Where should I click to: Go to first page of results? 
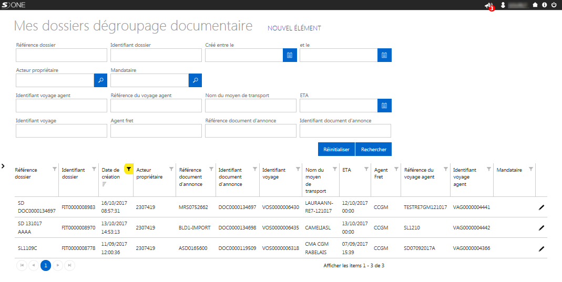click(22, 265)
